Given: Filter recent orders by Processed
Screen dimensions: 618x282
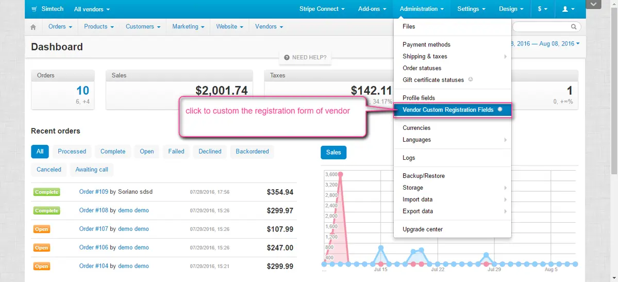Looking at the screenshot, I should point(72,152).
